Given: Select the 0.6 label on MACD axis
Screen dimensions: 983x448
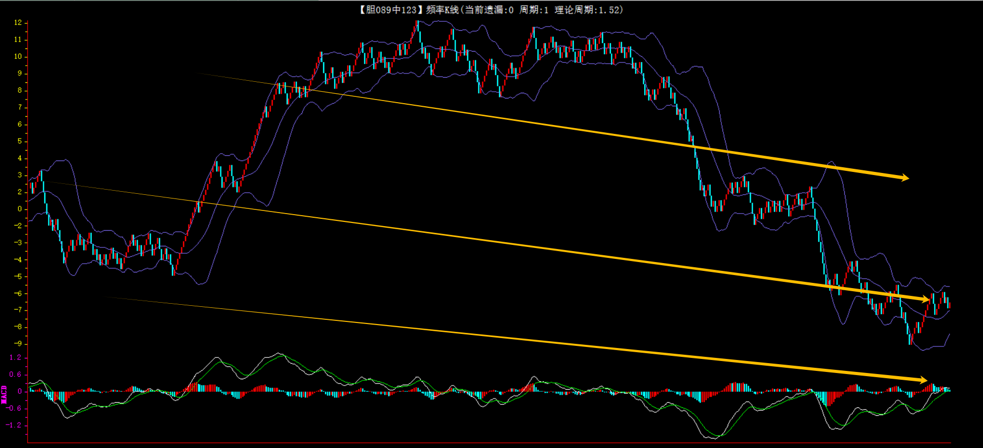Looking at the screenshot, I should click(16, 375).
